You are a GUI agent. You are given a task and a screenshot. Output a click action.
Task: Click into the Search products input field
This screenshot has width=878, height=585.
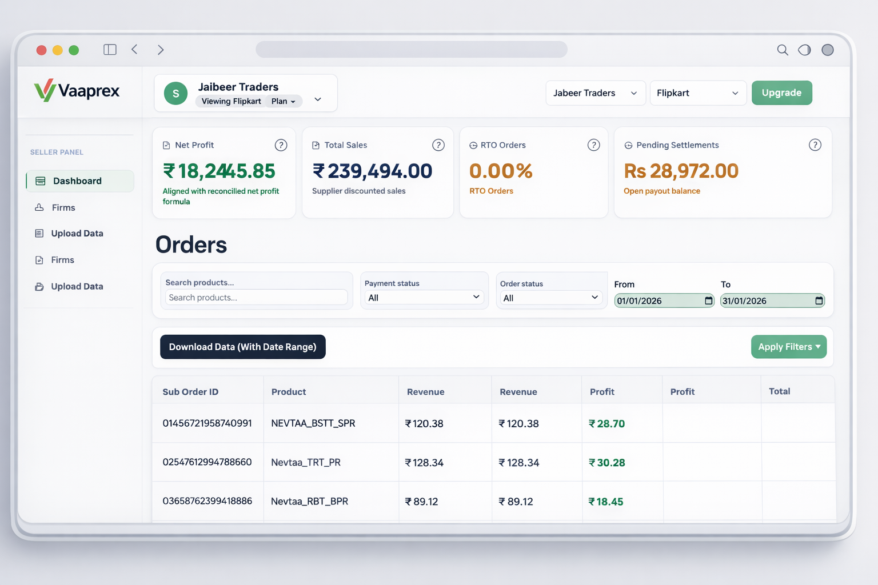click(x=256, y=298)
